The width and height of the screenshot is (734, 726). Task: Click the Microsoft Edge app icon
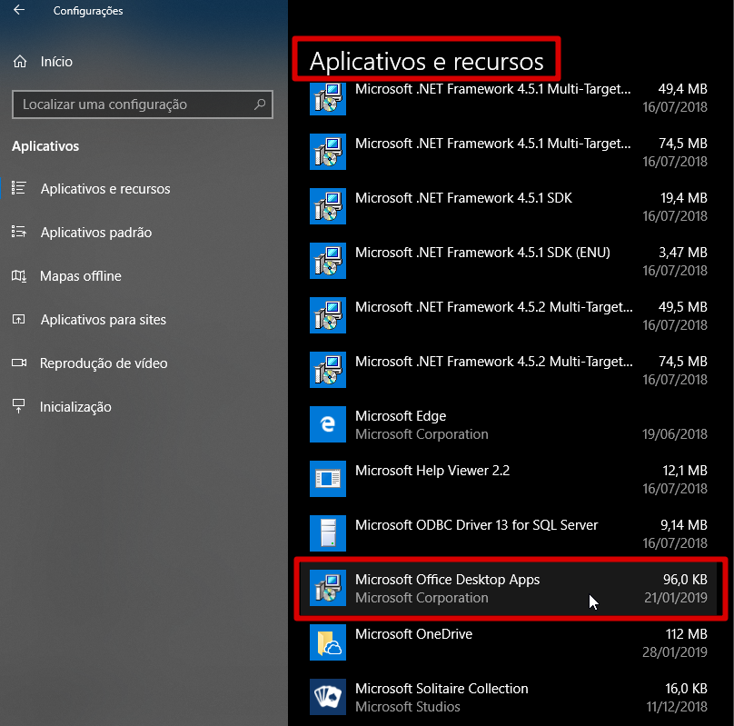click(328, 424)
